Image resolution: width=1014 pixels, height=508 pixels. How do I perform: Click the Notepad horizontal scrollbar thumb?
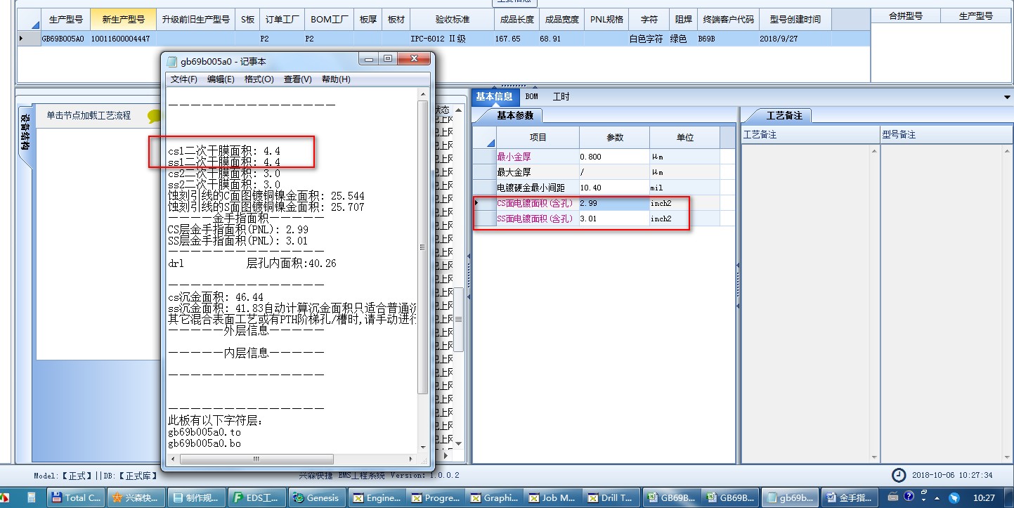256,459
